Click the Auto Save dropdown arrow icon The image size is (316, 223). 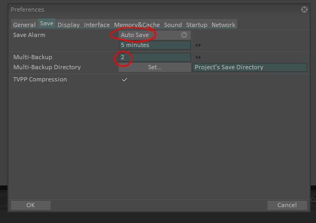pyautogui.click(x=184, y=35)
